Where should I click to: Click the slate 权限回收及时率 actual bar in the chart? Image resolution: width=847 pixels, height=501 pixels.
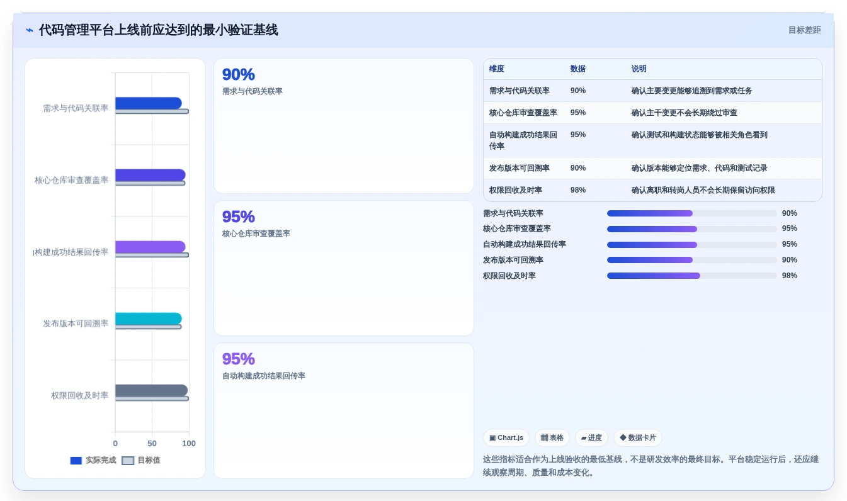[151, 390]
